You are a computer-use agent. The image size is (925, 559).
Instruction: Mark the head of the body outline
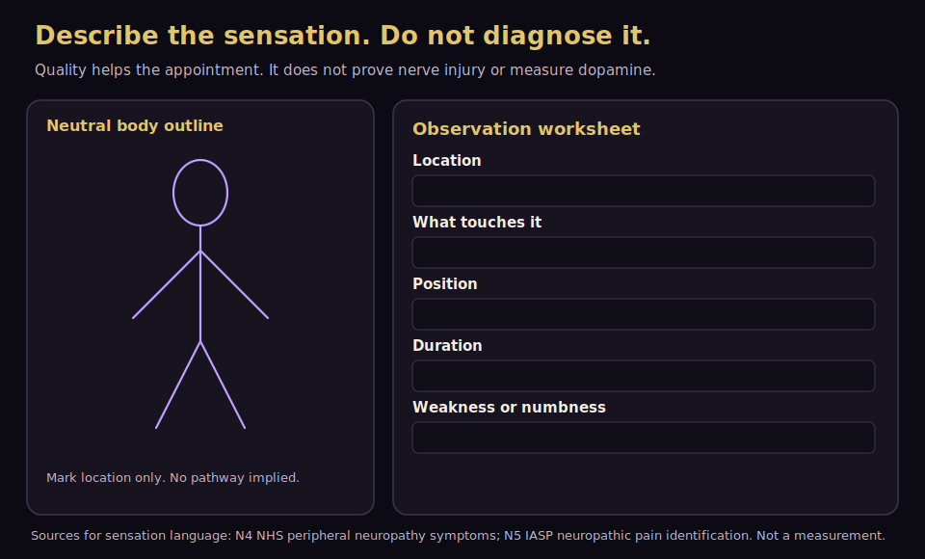200,193
